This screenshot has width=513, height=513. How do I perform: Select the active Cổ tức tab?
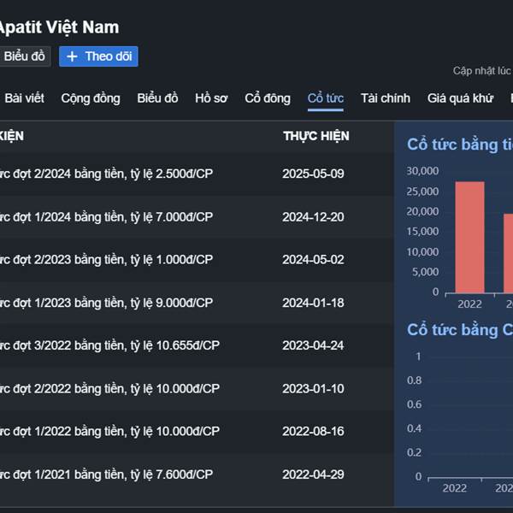pos(326,98)
